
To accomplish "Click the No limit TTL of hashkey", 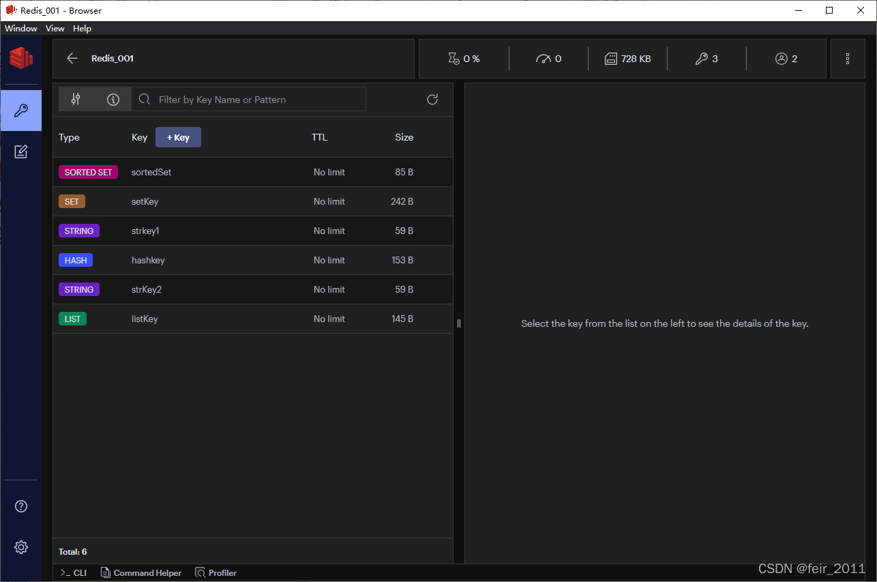I will pyautogui.click(x=329, y=260).
